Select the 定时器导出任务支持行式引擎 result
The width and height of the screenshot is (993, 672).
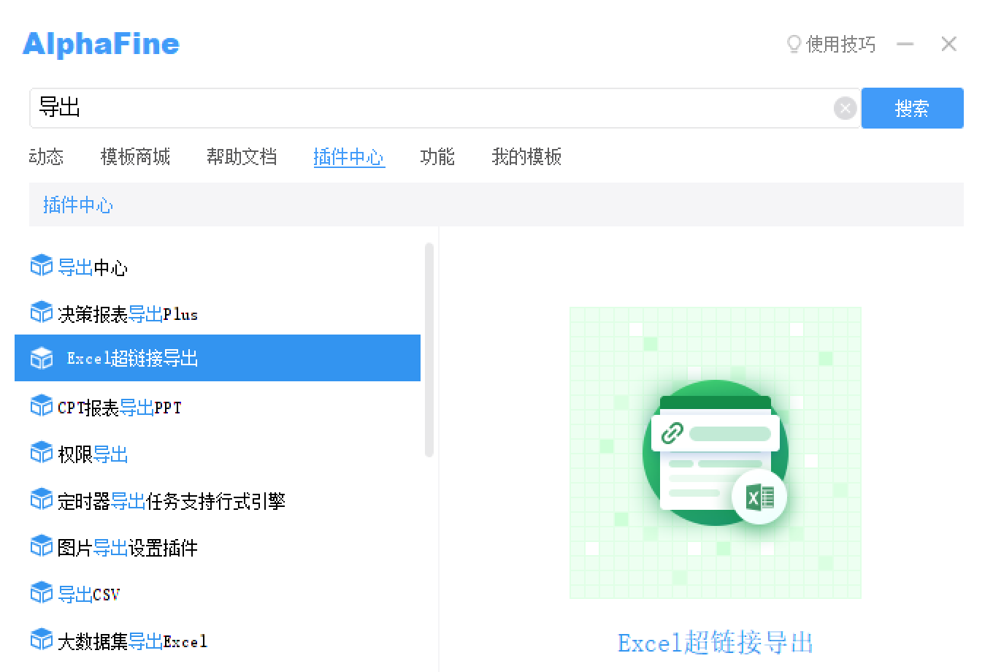[218, 500]
